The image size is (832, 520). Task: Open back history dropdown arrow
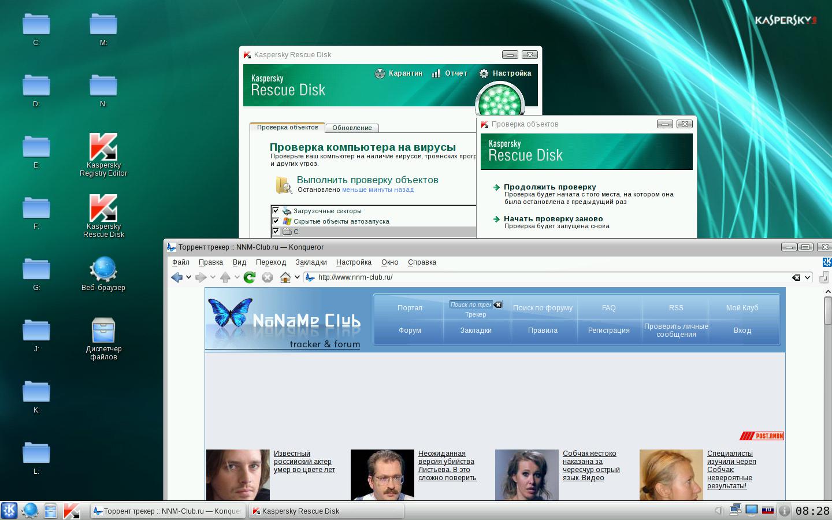tap(188, 277)
